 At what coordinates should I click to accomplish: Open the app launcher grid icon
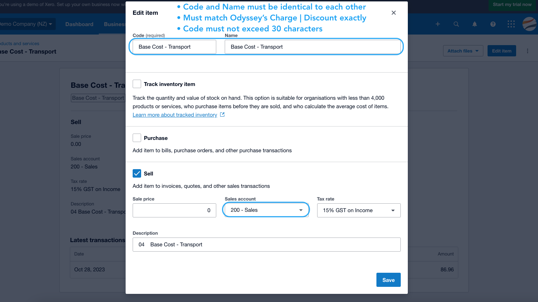(511, 24)
